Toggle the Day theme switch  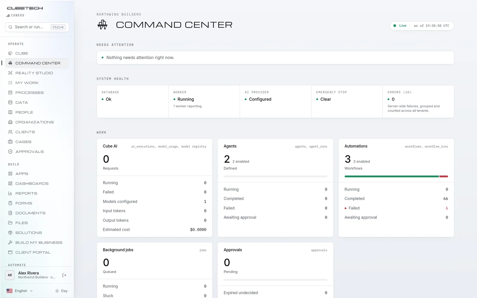61,291
